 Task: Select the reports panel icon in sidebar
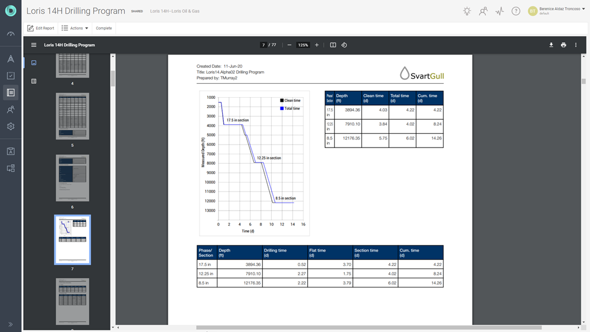tap(10, 93)
